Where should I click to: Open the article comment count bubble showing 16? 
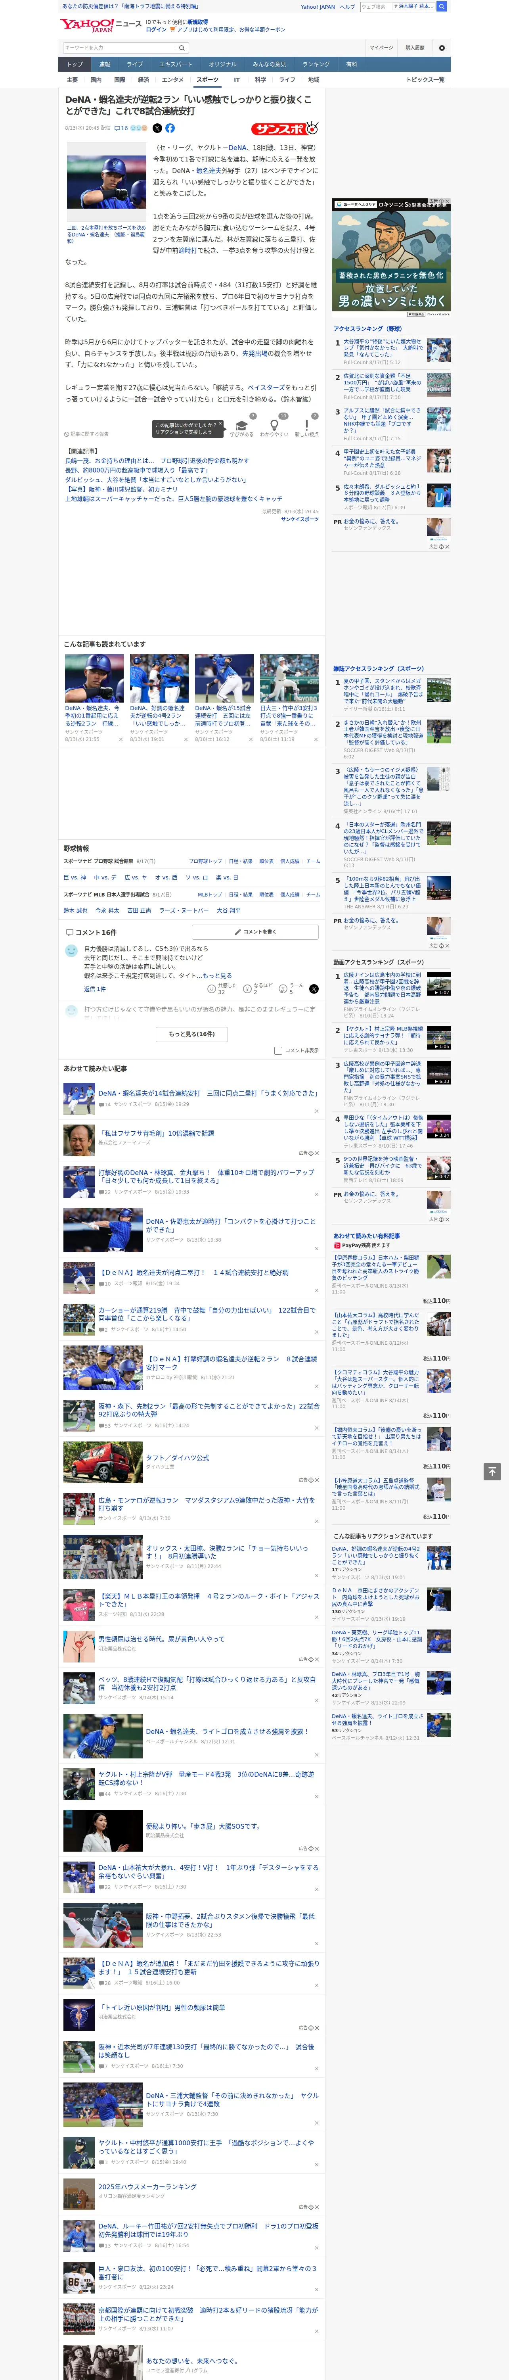121,129
